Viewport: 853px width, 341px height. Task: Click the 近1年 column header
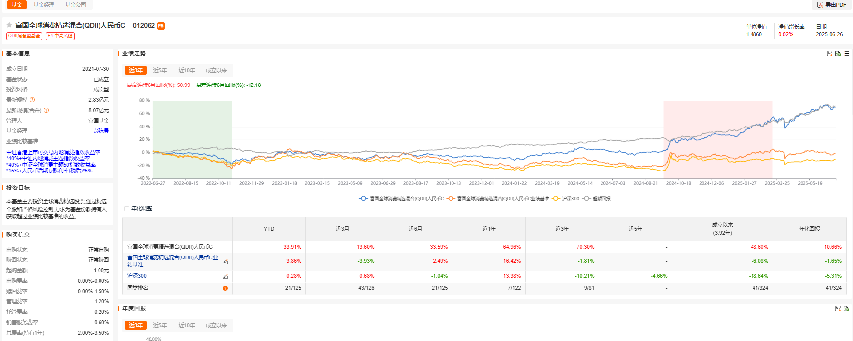tap(489, 229)
